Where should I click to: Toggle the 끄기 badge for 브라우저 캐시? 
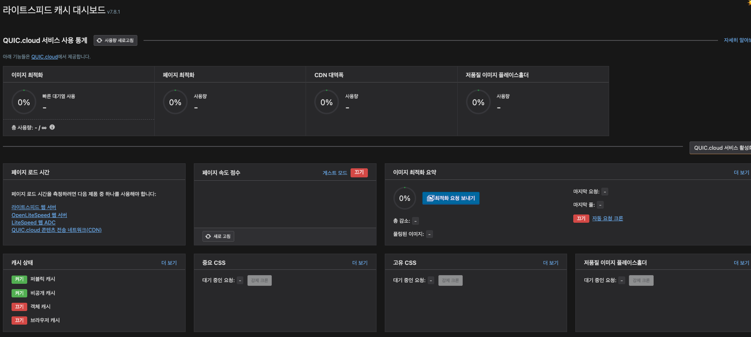click(19, 321)
